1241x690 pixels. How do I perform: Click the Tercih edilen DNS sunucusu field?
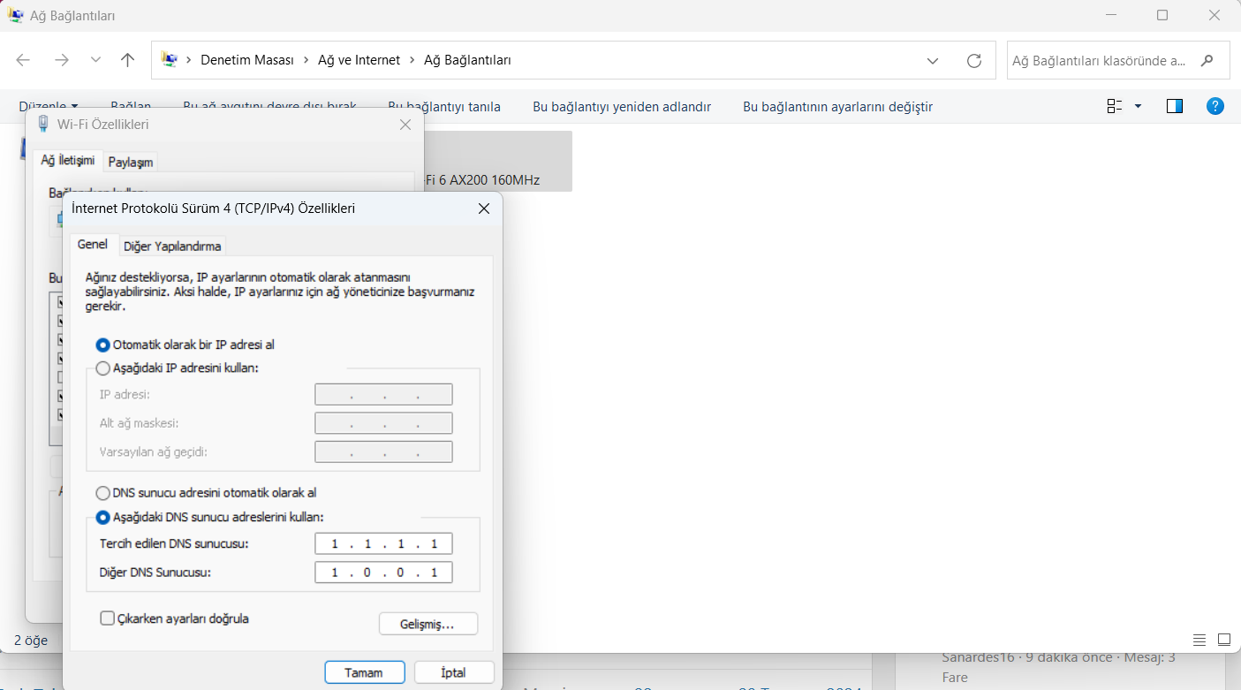tap(383, 544)
